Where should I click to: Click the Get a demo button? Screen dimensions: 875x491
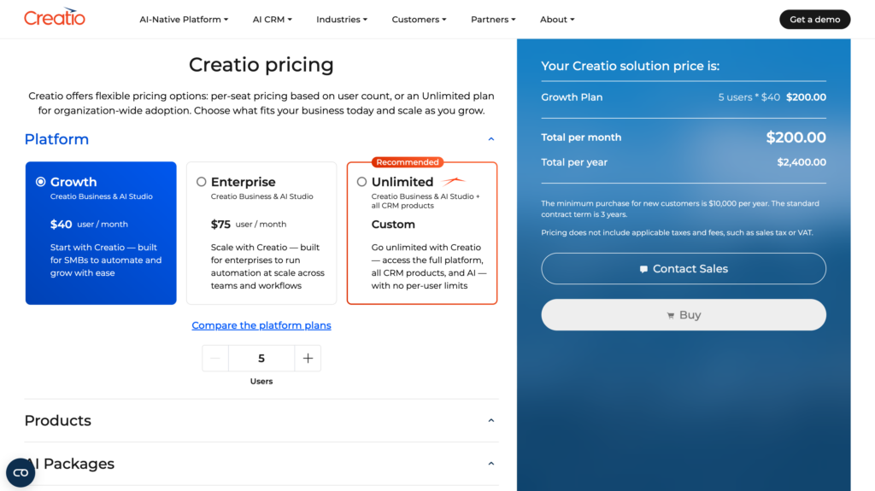pos(814,20)
